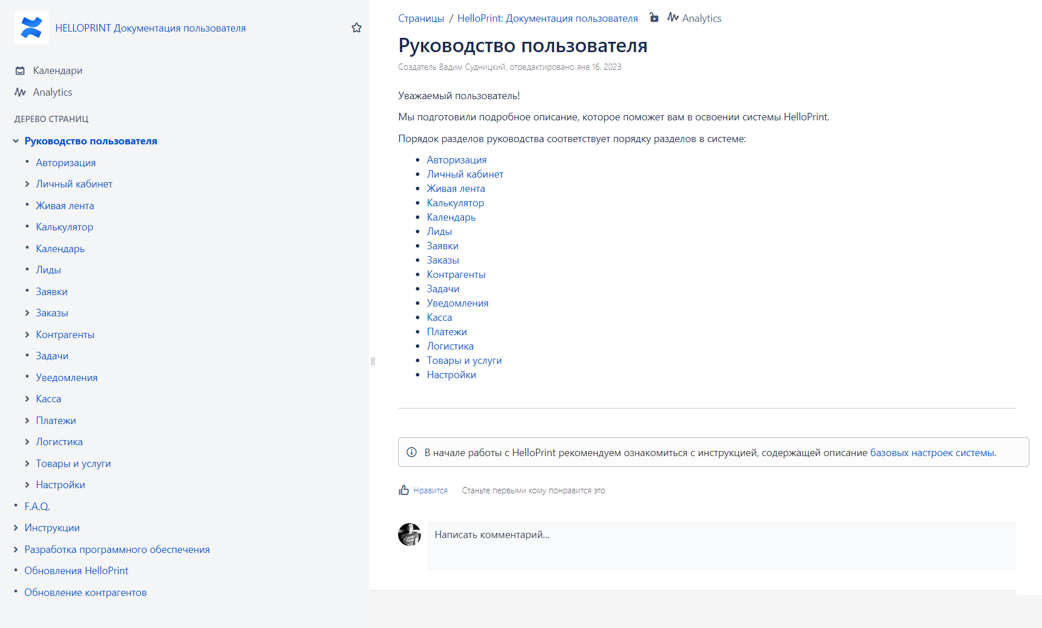
Task: Open Календари in the sidebar
Action: pyautogui.click(x=57, y=70)
